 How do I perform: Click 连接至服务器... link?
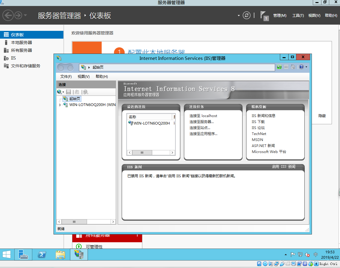pyautogui.click(x=202, y=122)
